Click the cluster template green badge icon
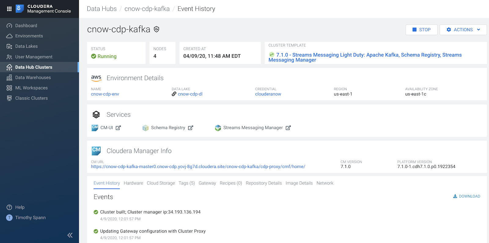Screen dimensions: 489x243 [x=271, y=55]
